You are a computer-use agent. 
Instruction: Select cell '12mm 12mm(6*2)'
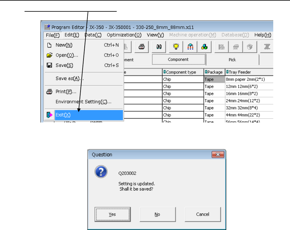pyautogui.click(x=249, y=87)
